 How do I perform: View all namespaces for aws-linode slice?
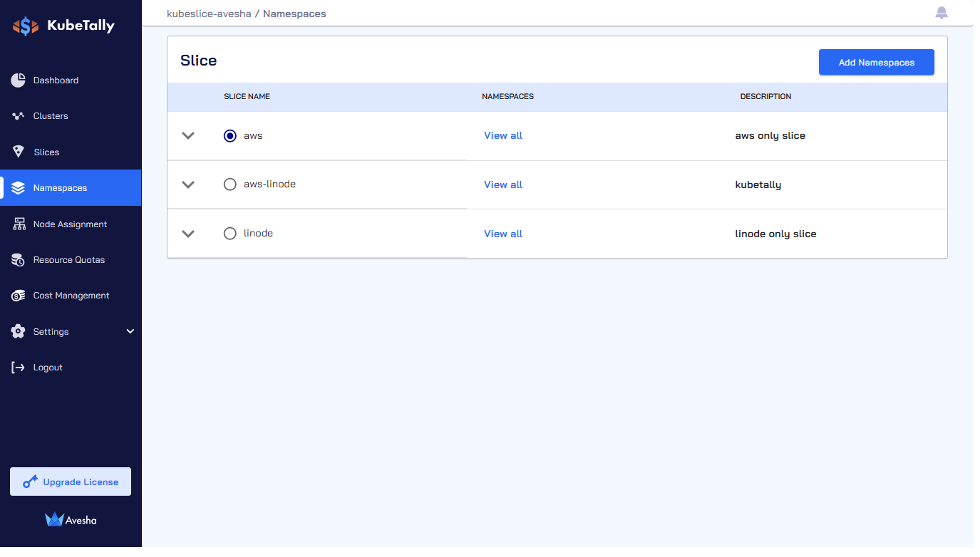coord(503,184)
